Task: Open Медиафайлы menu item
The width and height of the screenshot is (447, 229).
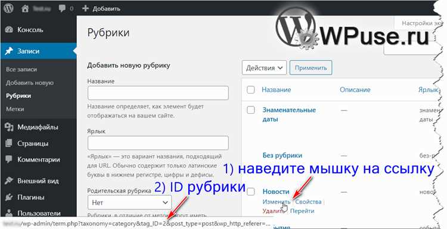Action: point(38,127)
